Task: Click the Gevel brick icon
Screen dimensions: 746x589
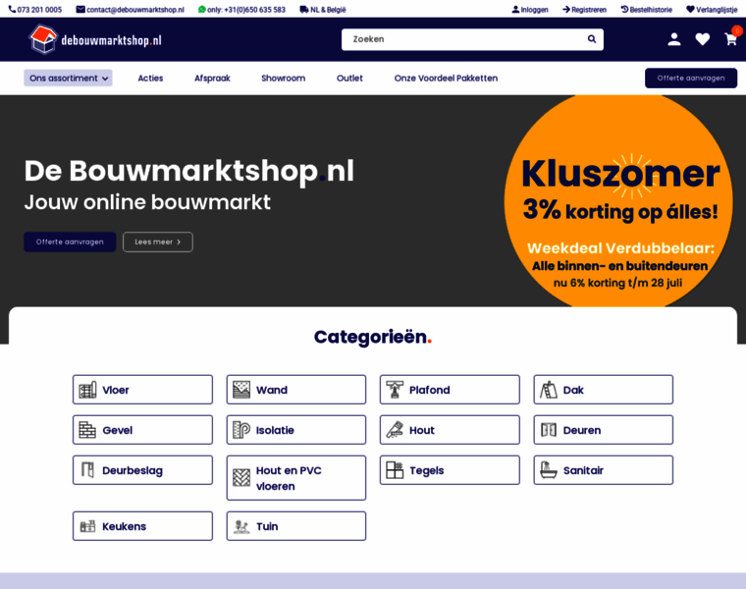Action: (87, 430)
